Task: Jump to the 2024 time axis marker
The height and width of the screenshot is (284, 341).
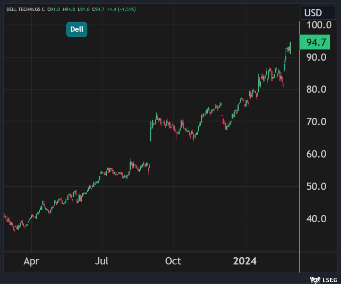Action: (245, 261)
